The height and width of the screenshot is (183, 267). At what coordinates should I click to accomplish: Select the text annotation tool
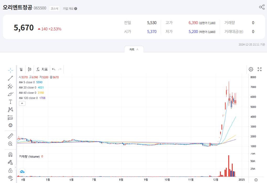click(10, 102)
